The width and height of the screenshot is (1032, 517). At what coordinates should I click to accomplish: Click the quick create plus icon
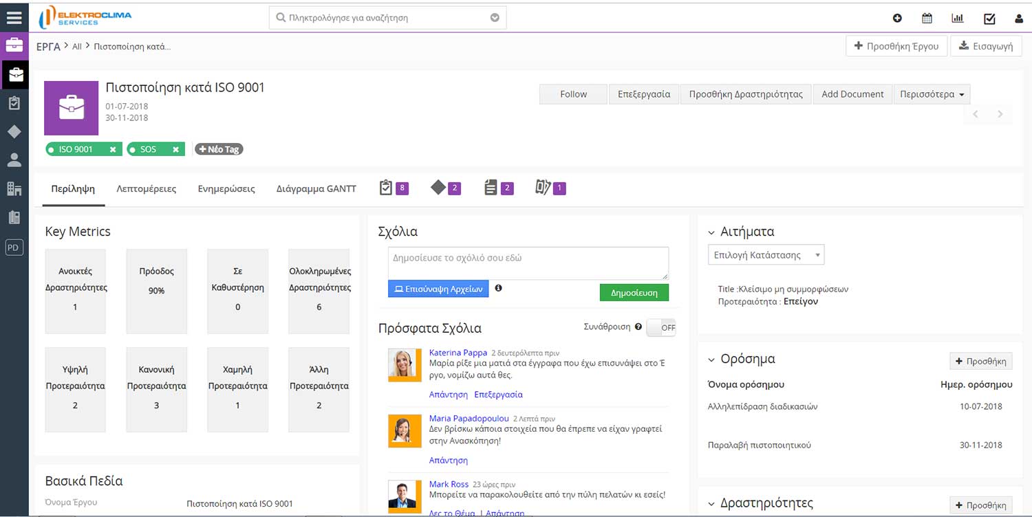[x=897, y=19]
